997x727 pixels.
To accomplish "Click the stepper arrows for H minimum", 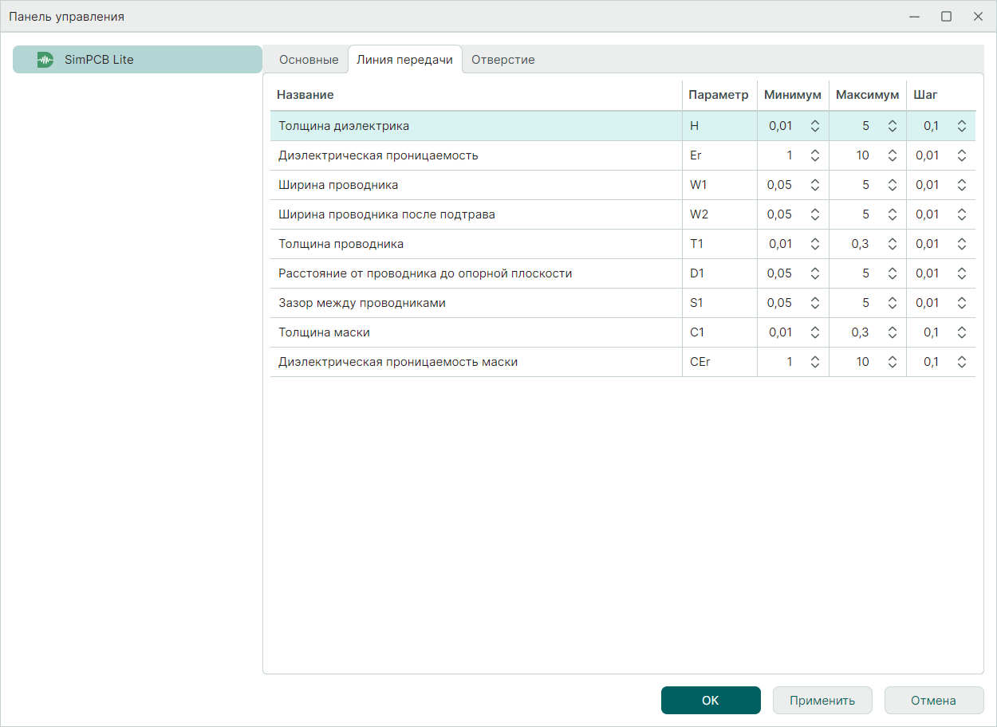I will coord(815,126).
